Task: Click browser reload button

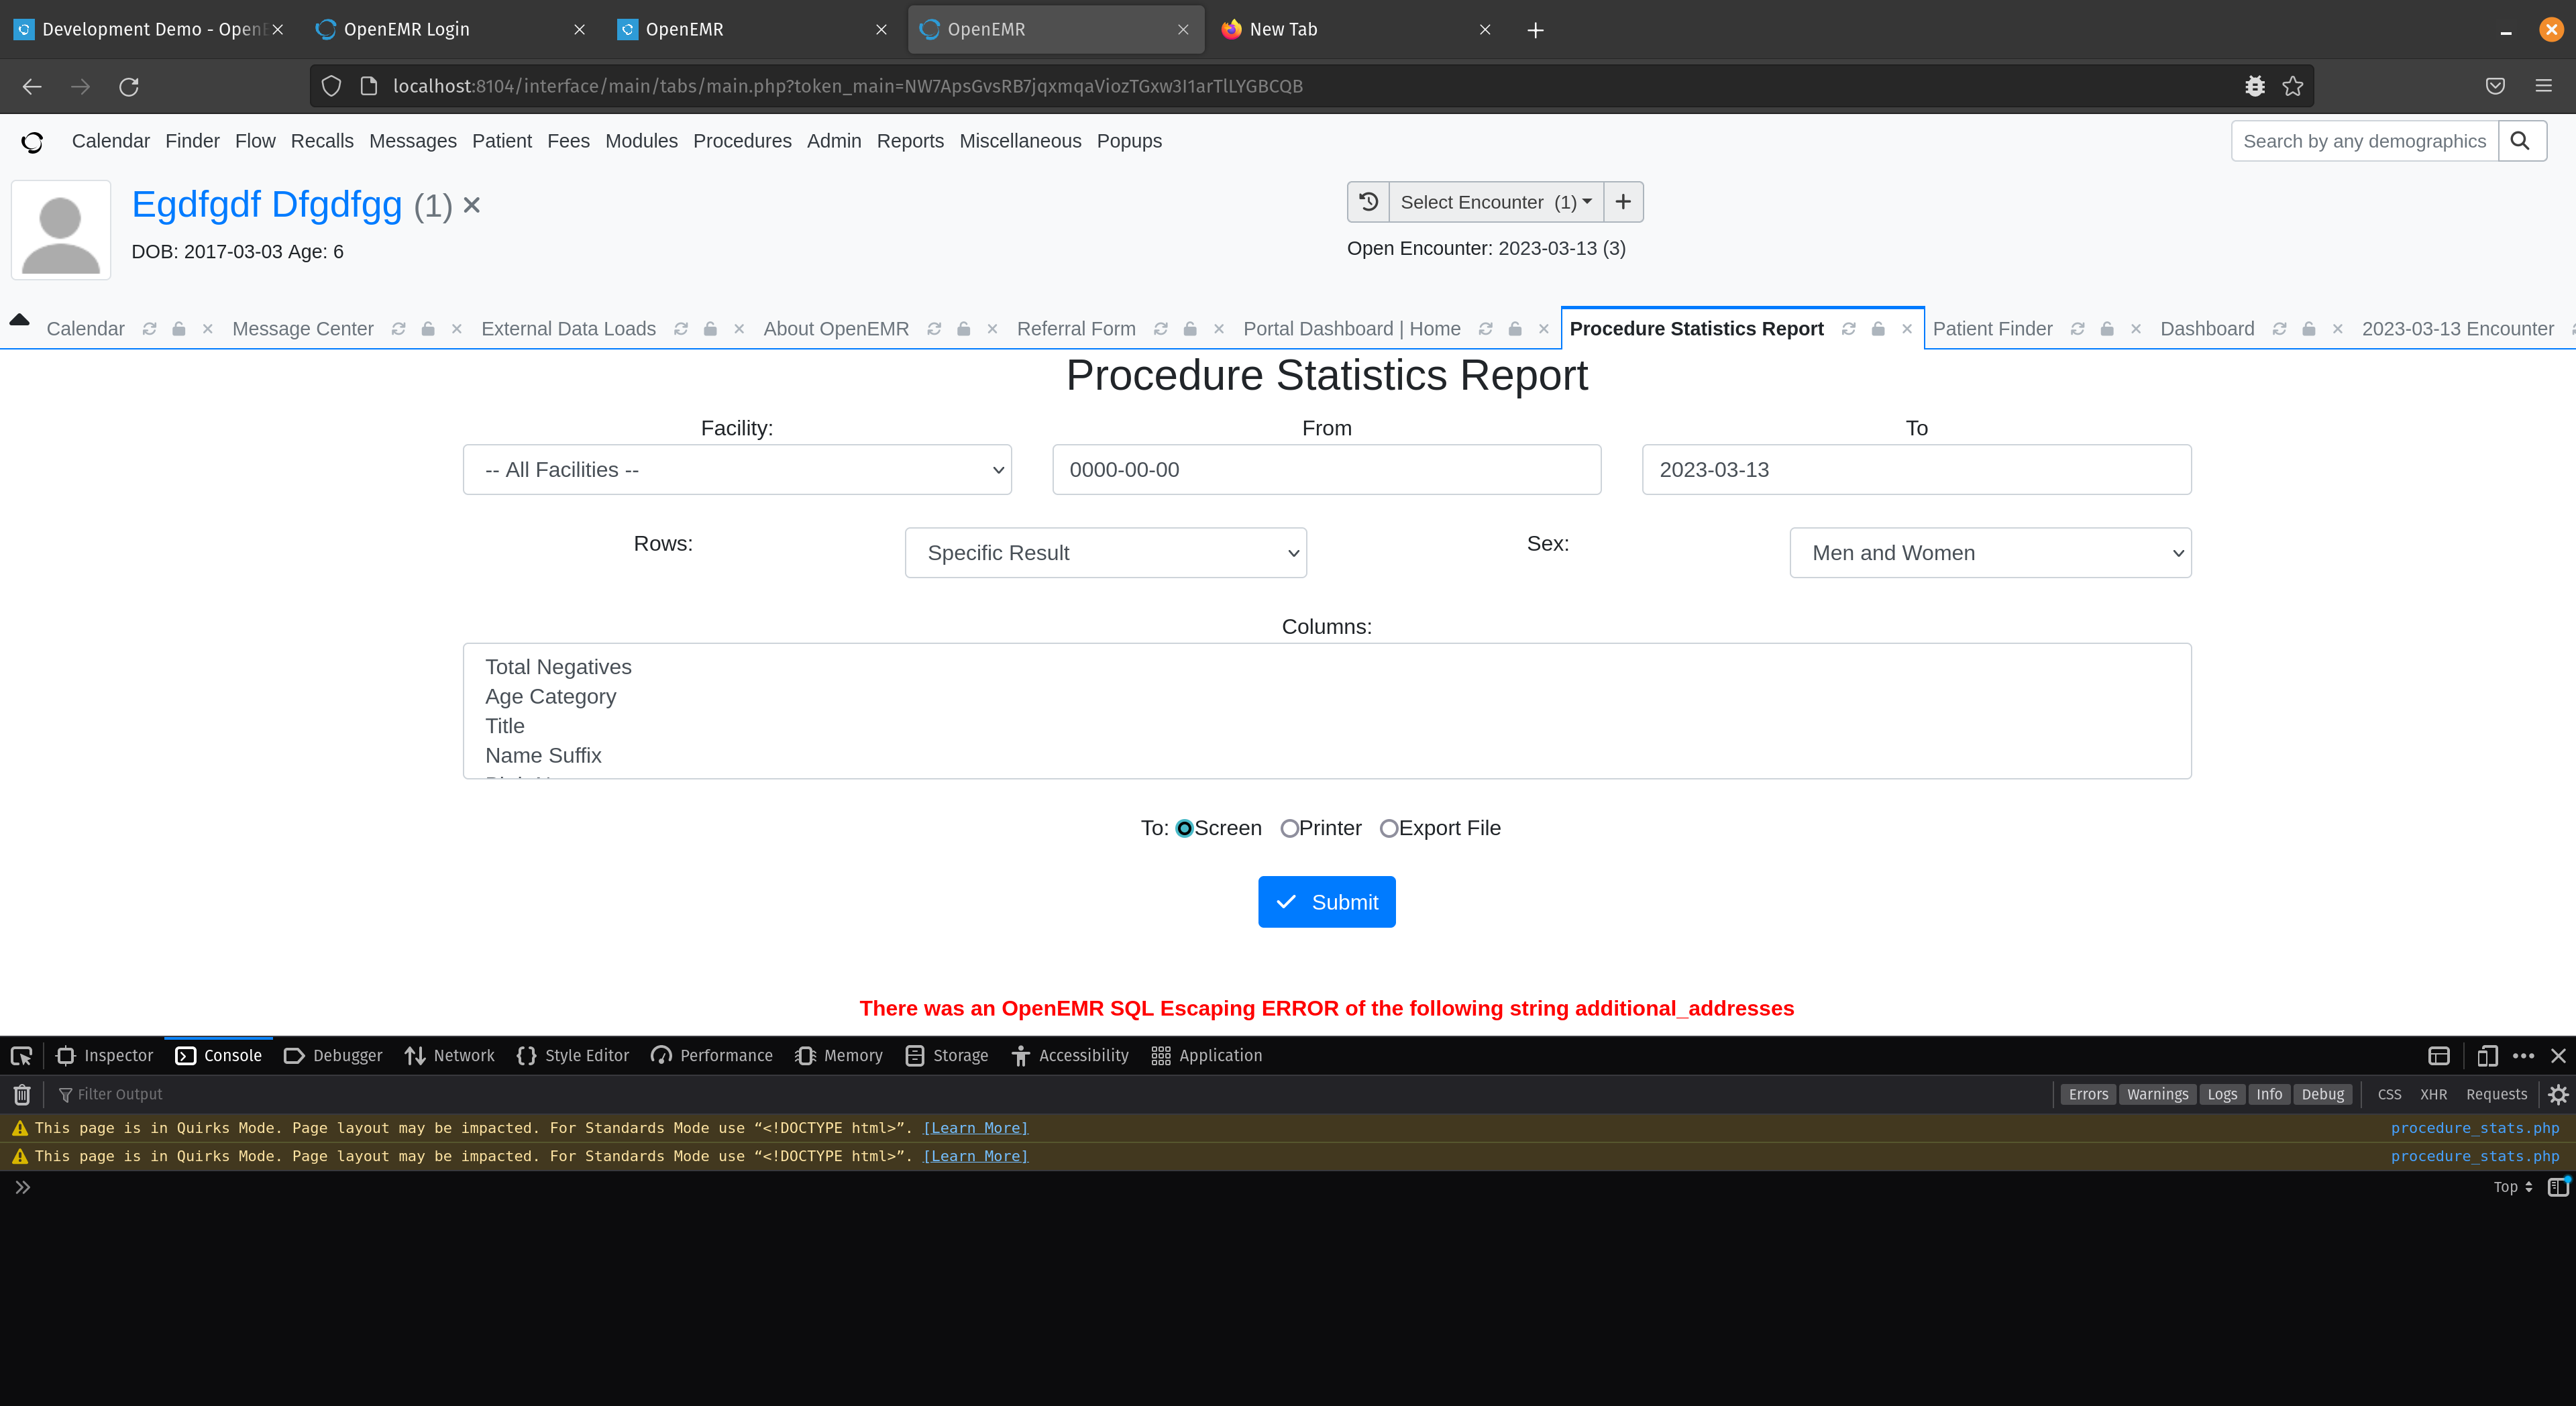Action: tap(129, 87)
